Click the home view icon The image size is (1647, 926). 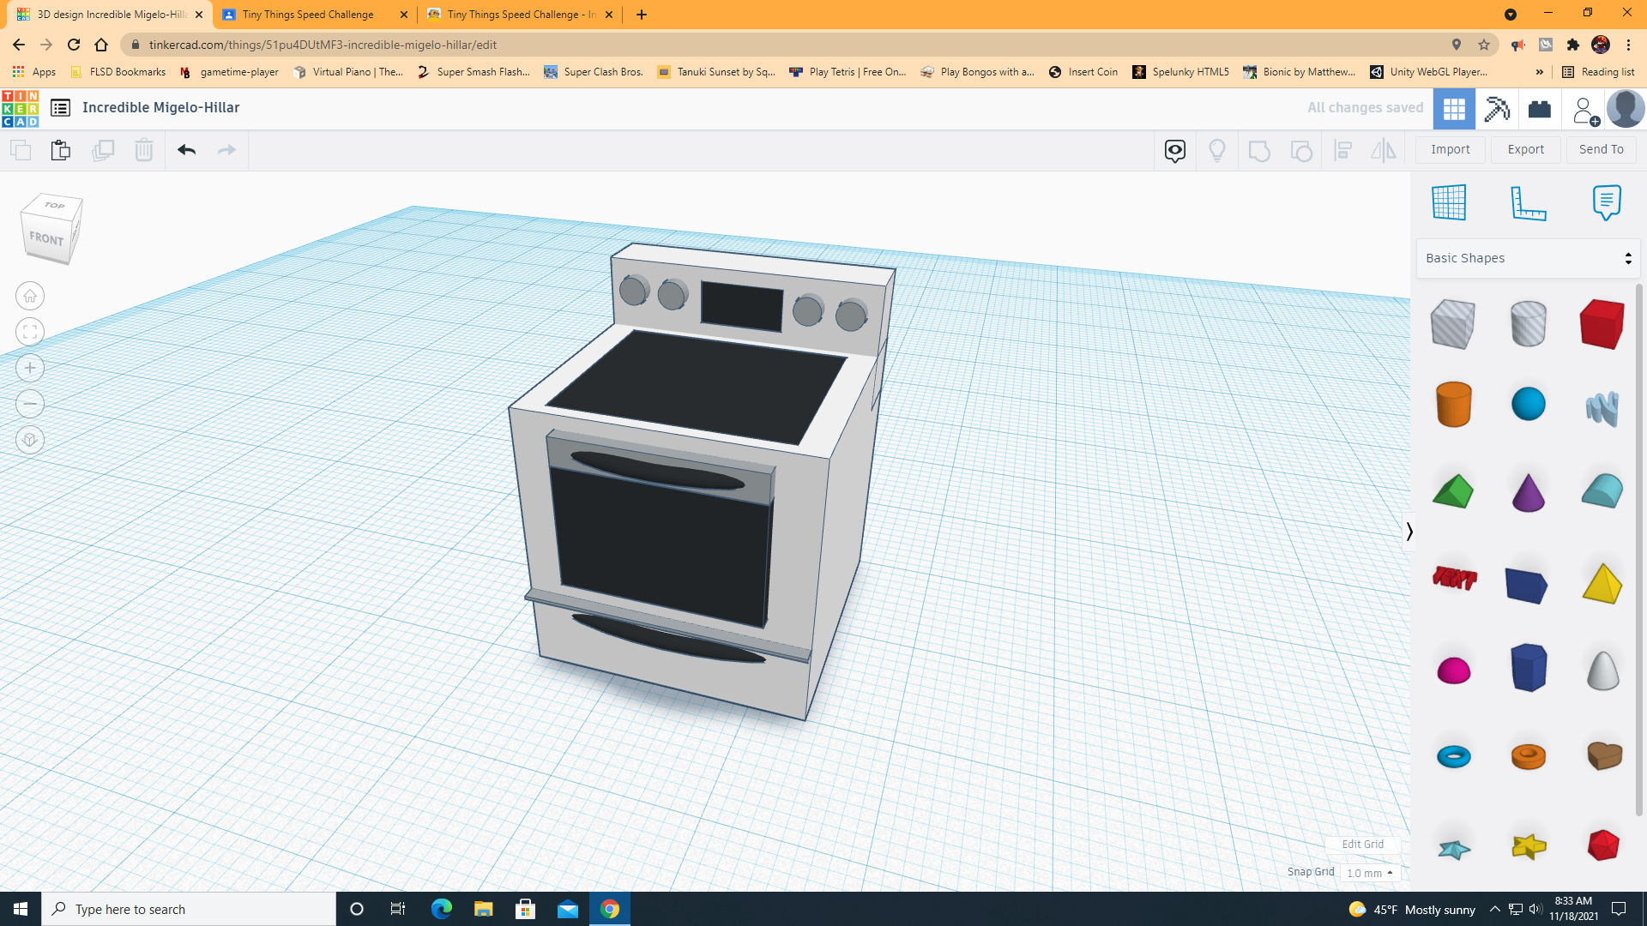click(x=29, y=296)
